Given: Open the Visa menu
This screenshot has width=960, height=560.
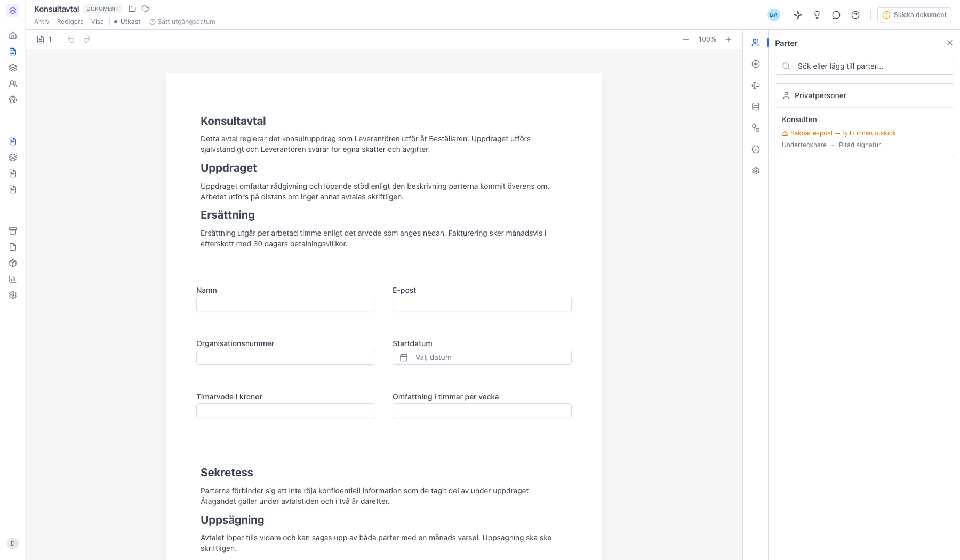Looking at the screenshot, I should coord(98,22).
